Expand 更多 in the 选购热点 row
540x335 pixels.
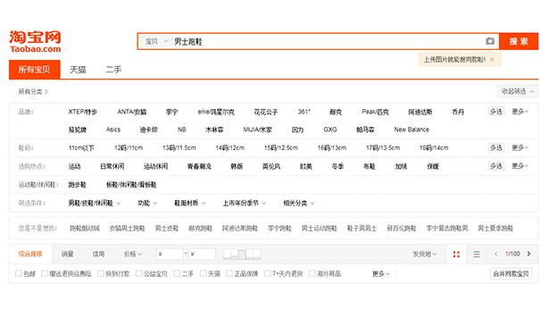click(519, 166)
